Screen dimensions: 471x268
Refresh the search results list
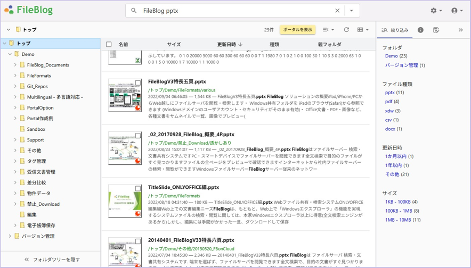[x=346, y=30]
